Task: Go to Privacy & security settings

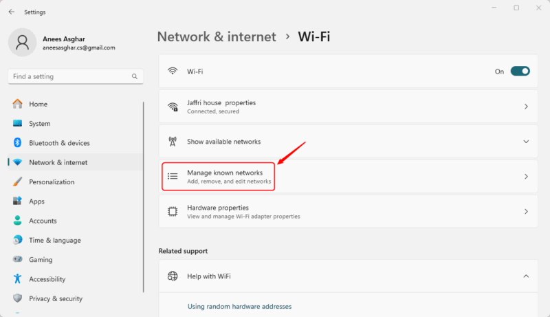Action: coord(55,298)
